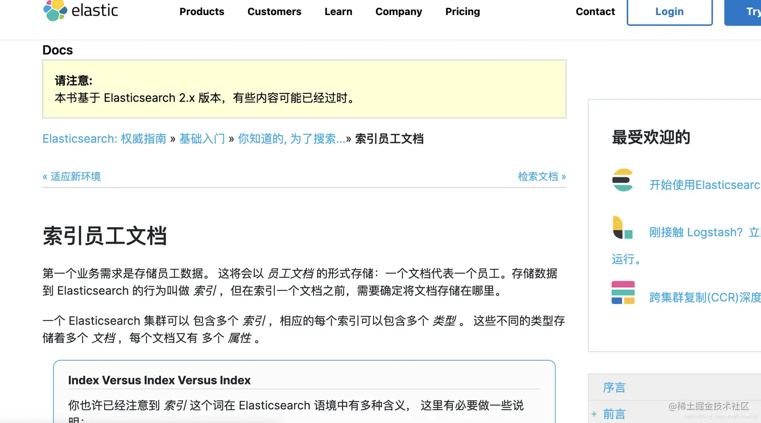This screenshot has width=761, height=423.
Task: Open the Products menu
Action: 202,12
